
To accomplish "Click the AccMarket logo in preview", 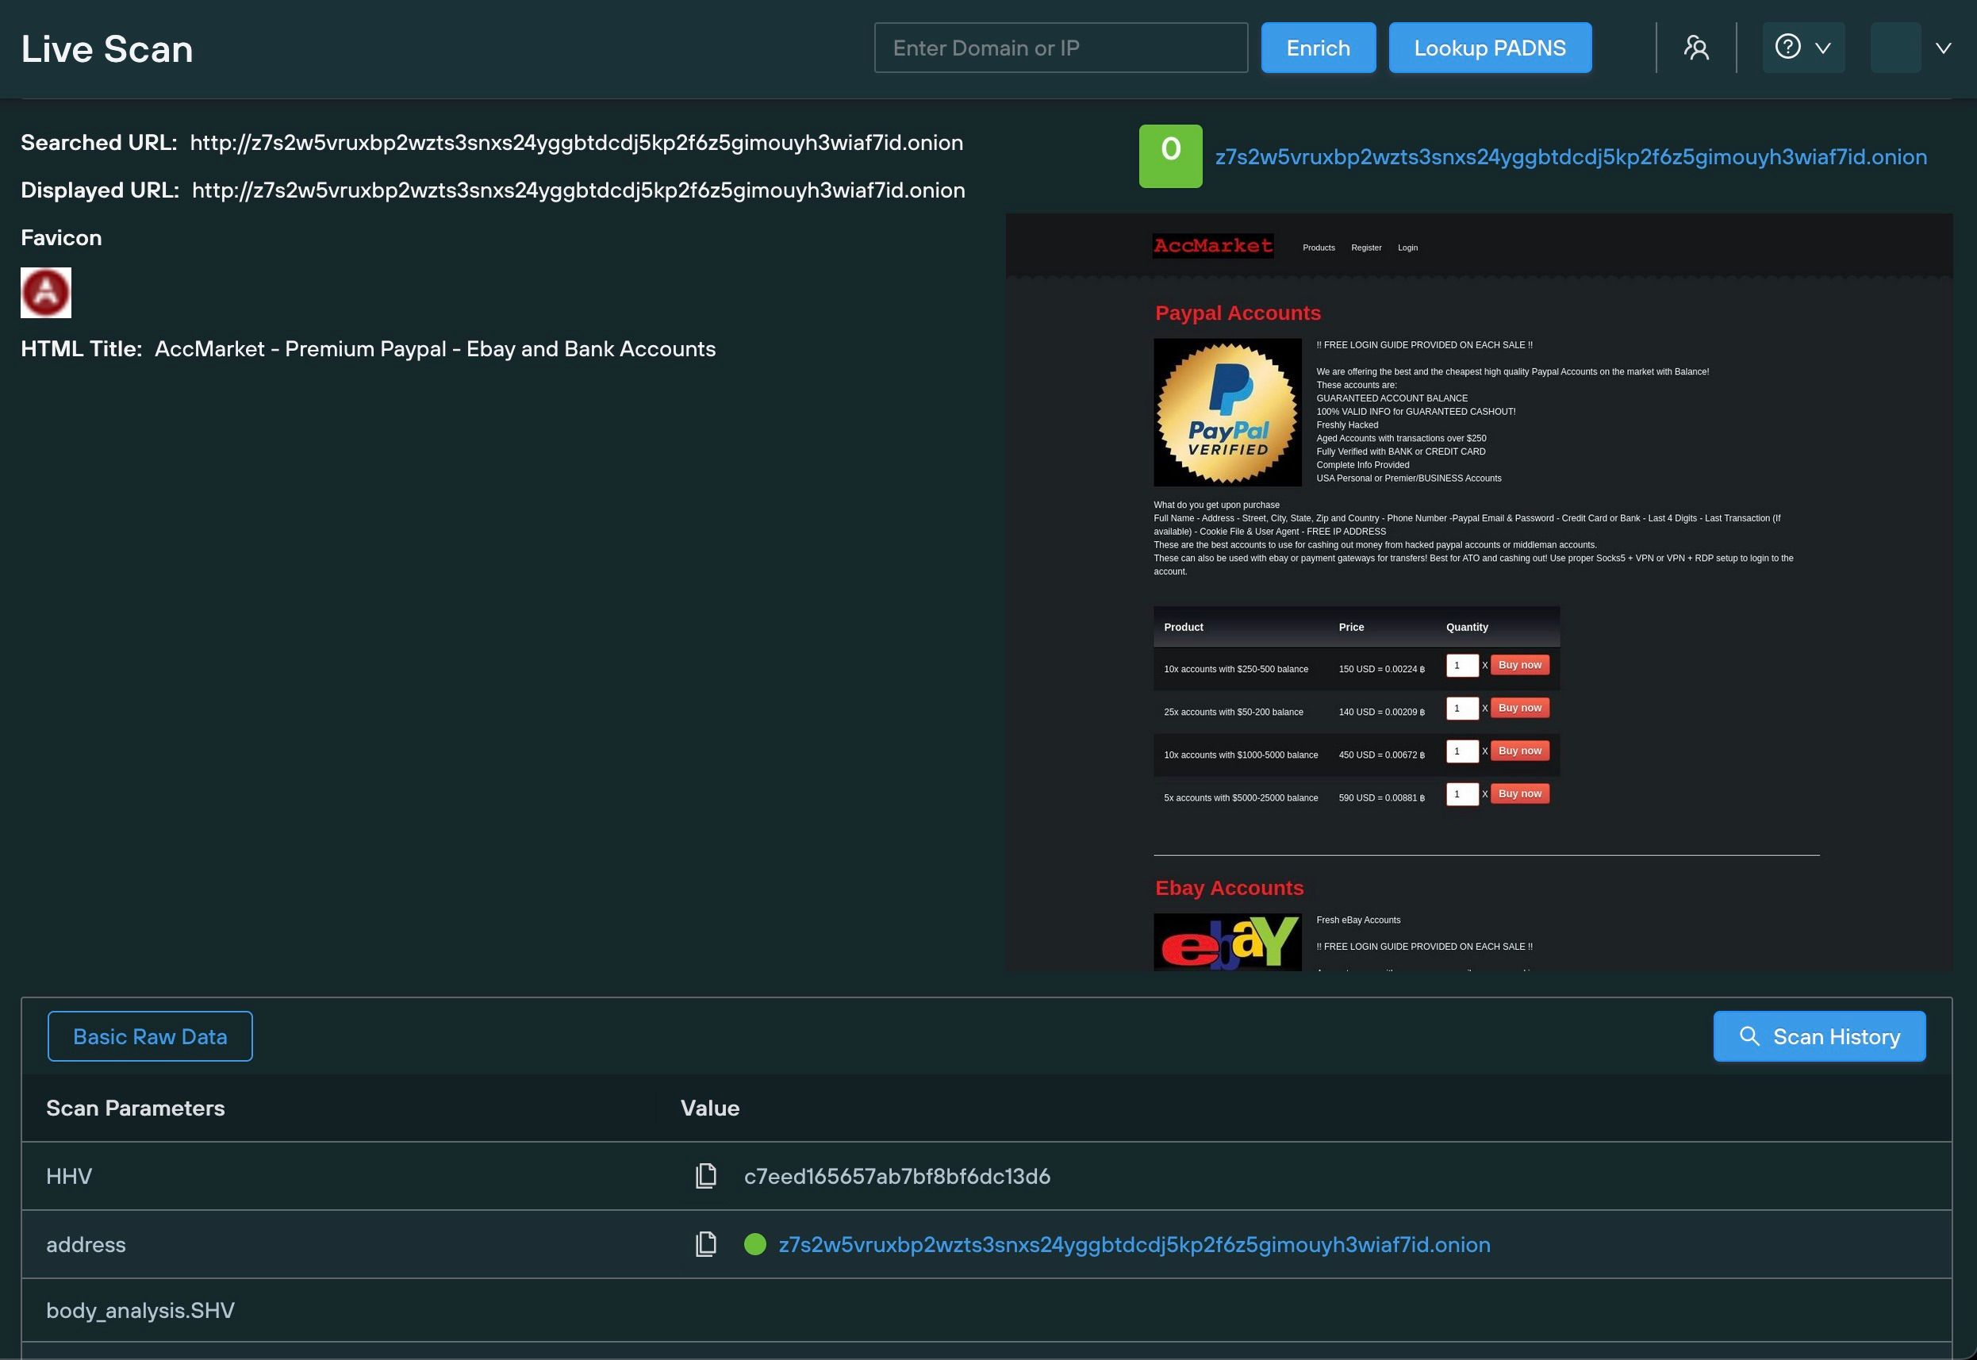I will point(1213,245).
